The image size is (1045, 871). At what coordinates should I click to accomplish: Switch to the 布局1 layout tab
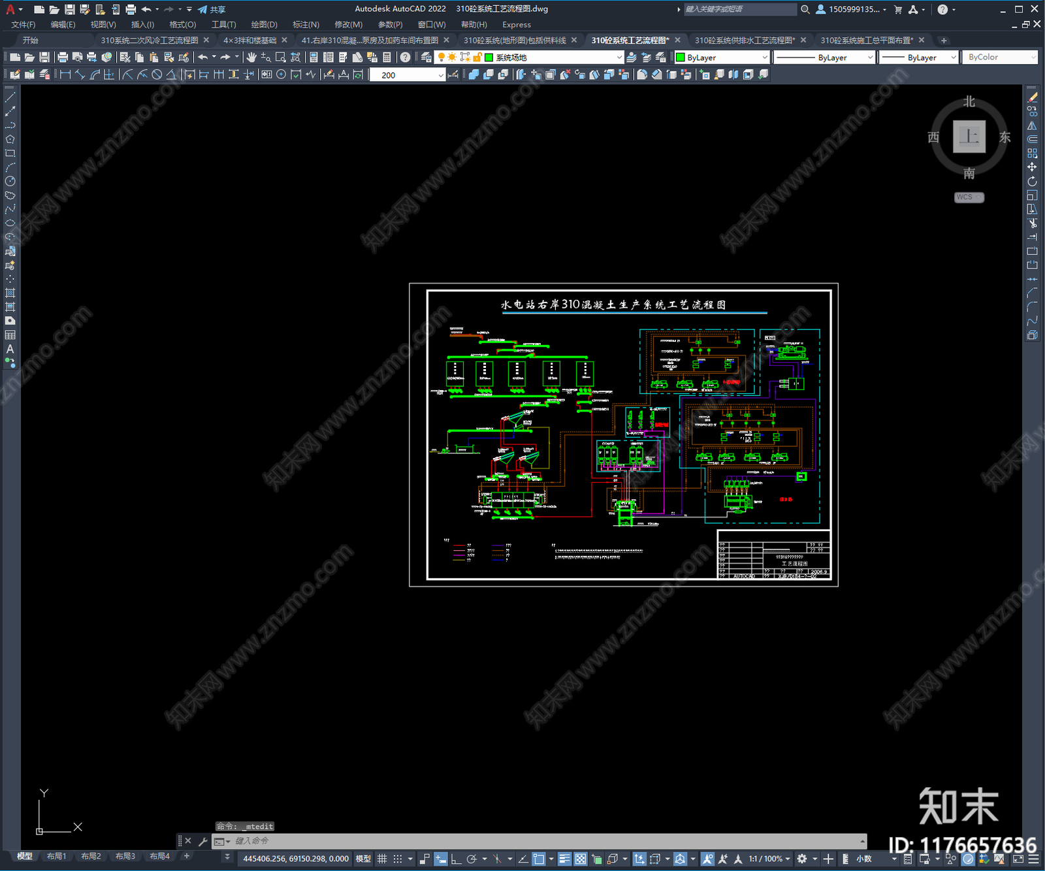pyautogui.click(x=56, y=856)
